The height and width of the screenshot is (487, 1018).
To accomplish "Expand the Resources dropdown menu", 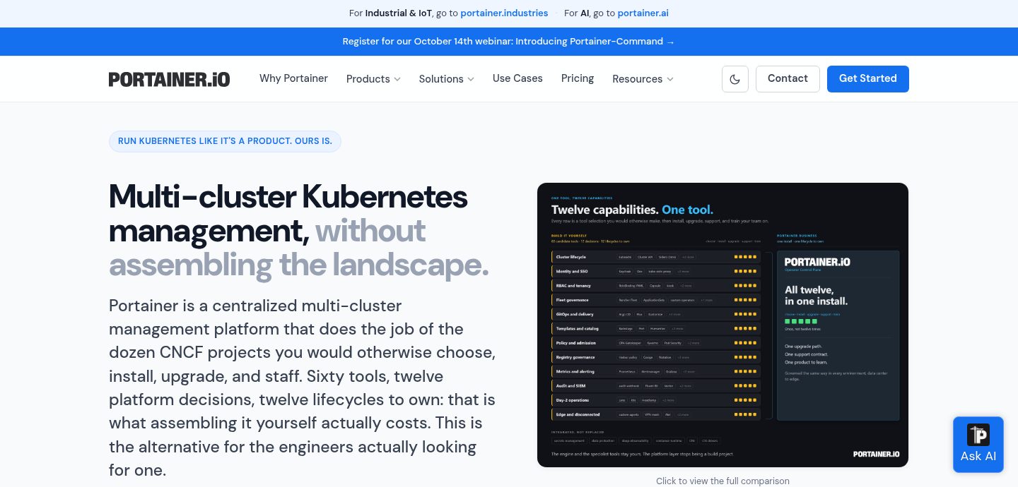I will point(643,79).
